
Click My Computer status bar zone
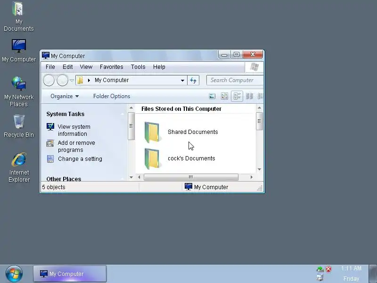206,187
